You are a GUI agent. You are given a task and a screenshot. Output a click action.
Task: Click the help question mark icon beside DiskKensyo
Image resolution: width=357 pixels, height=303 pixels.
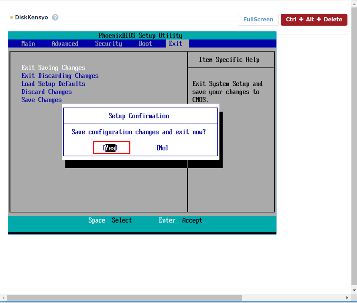[55, 17]
